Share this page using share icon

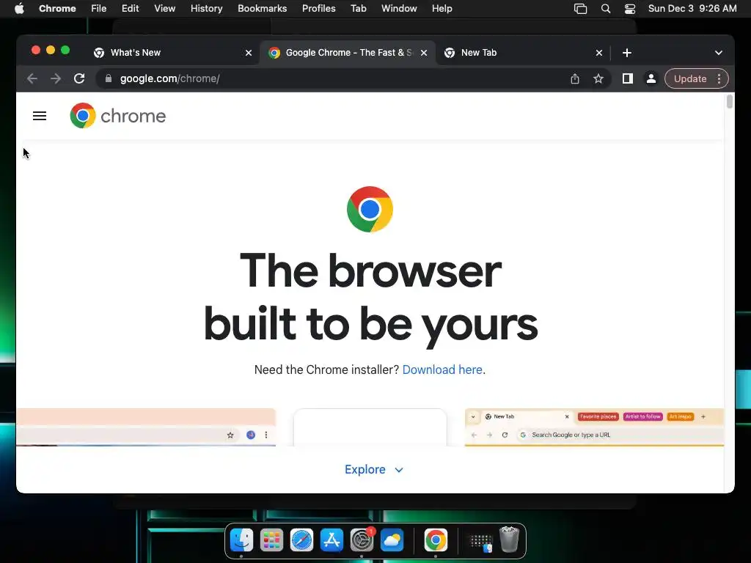click(x=575, y=78)
